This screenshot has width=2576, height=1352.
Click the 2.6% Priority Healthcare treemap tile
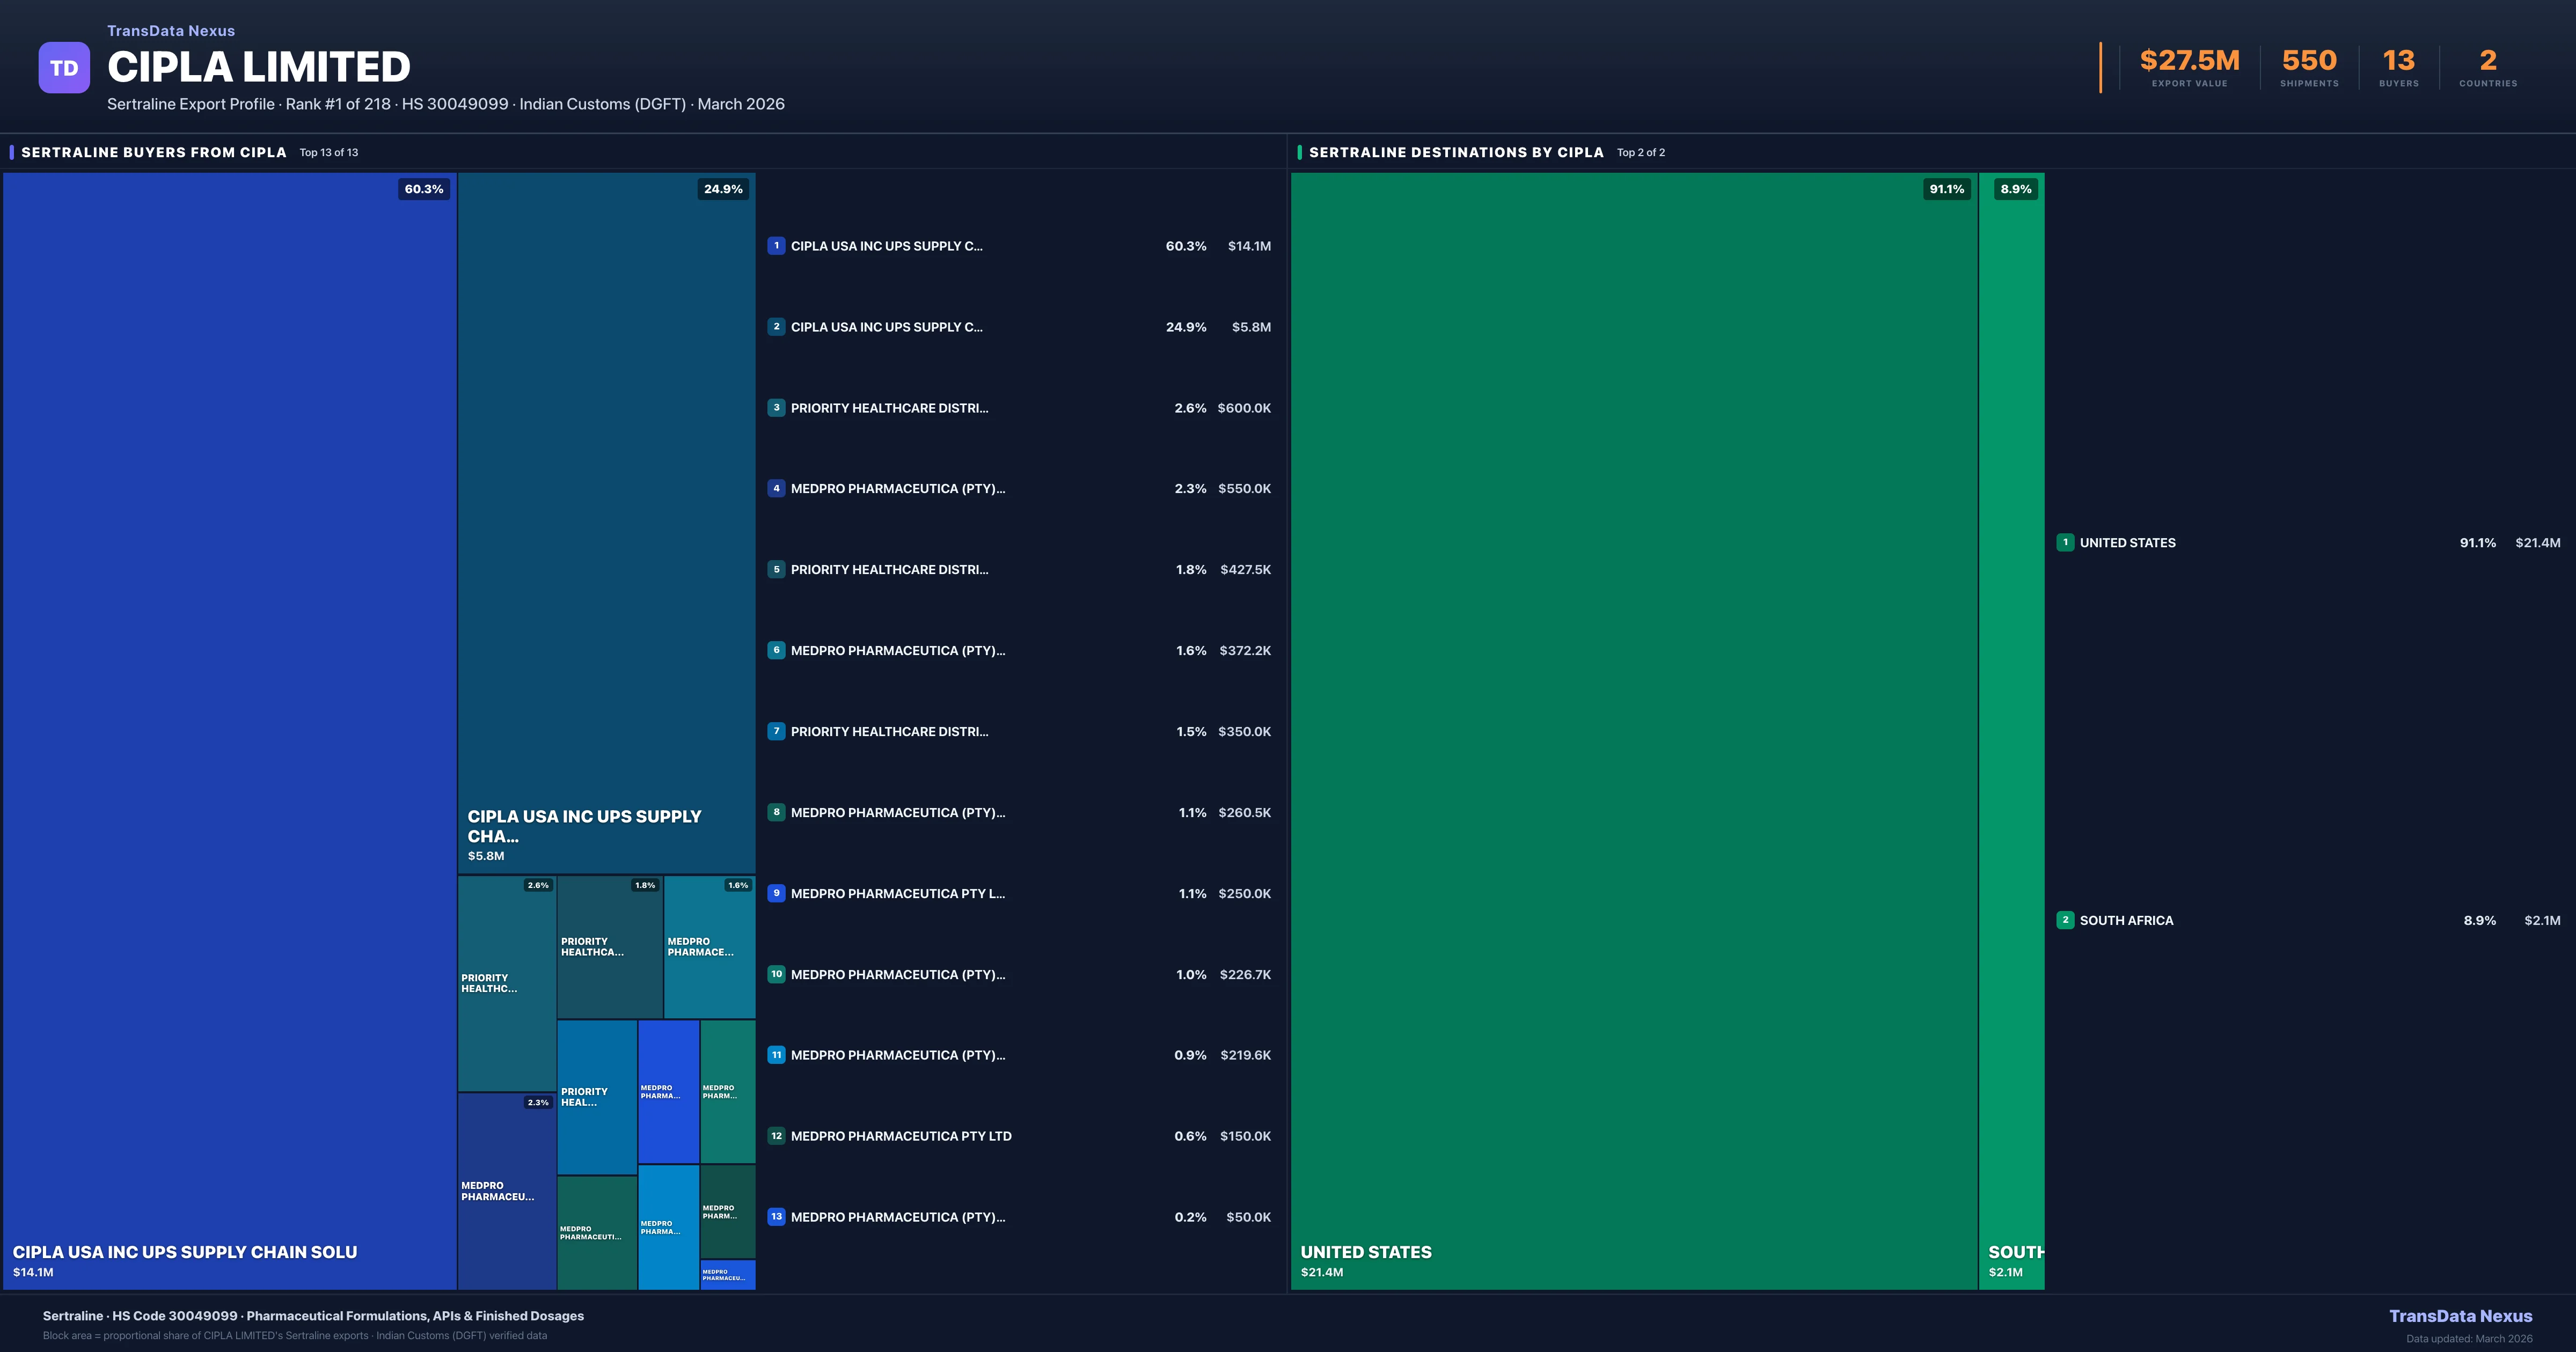click(x=507, y=983)
